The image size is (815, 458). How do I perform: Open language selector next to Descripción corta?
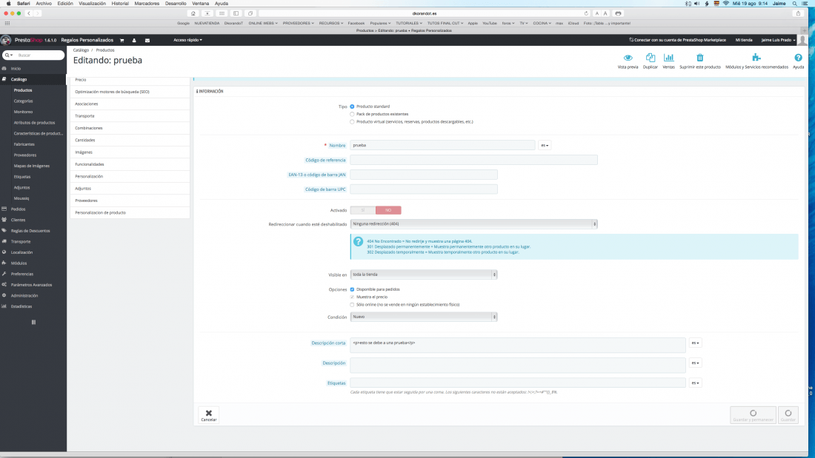695,343
